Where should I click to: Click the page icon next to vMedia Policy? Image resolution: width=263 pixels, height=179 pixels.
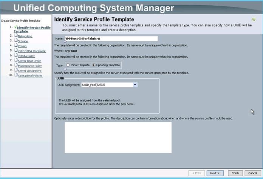[x=16, y=55]
